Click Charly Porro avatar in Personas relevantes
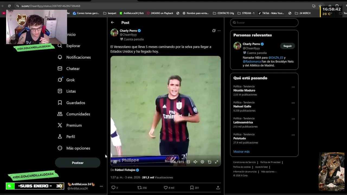Viewport: 347px width, 195px height. [237, 46]
